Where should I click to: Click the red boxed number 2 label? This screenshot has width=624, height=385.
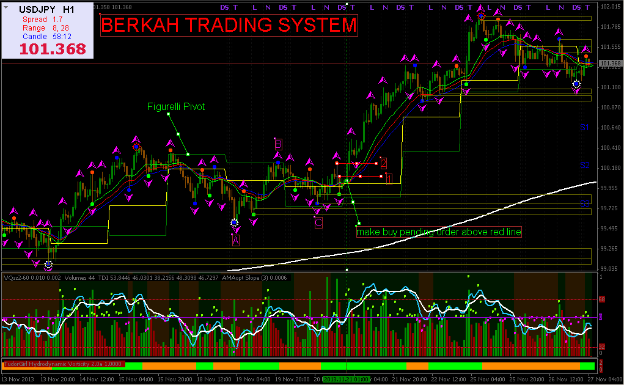coord(383,163)
